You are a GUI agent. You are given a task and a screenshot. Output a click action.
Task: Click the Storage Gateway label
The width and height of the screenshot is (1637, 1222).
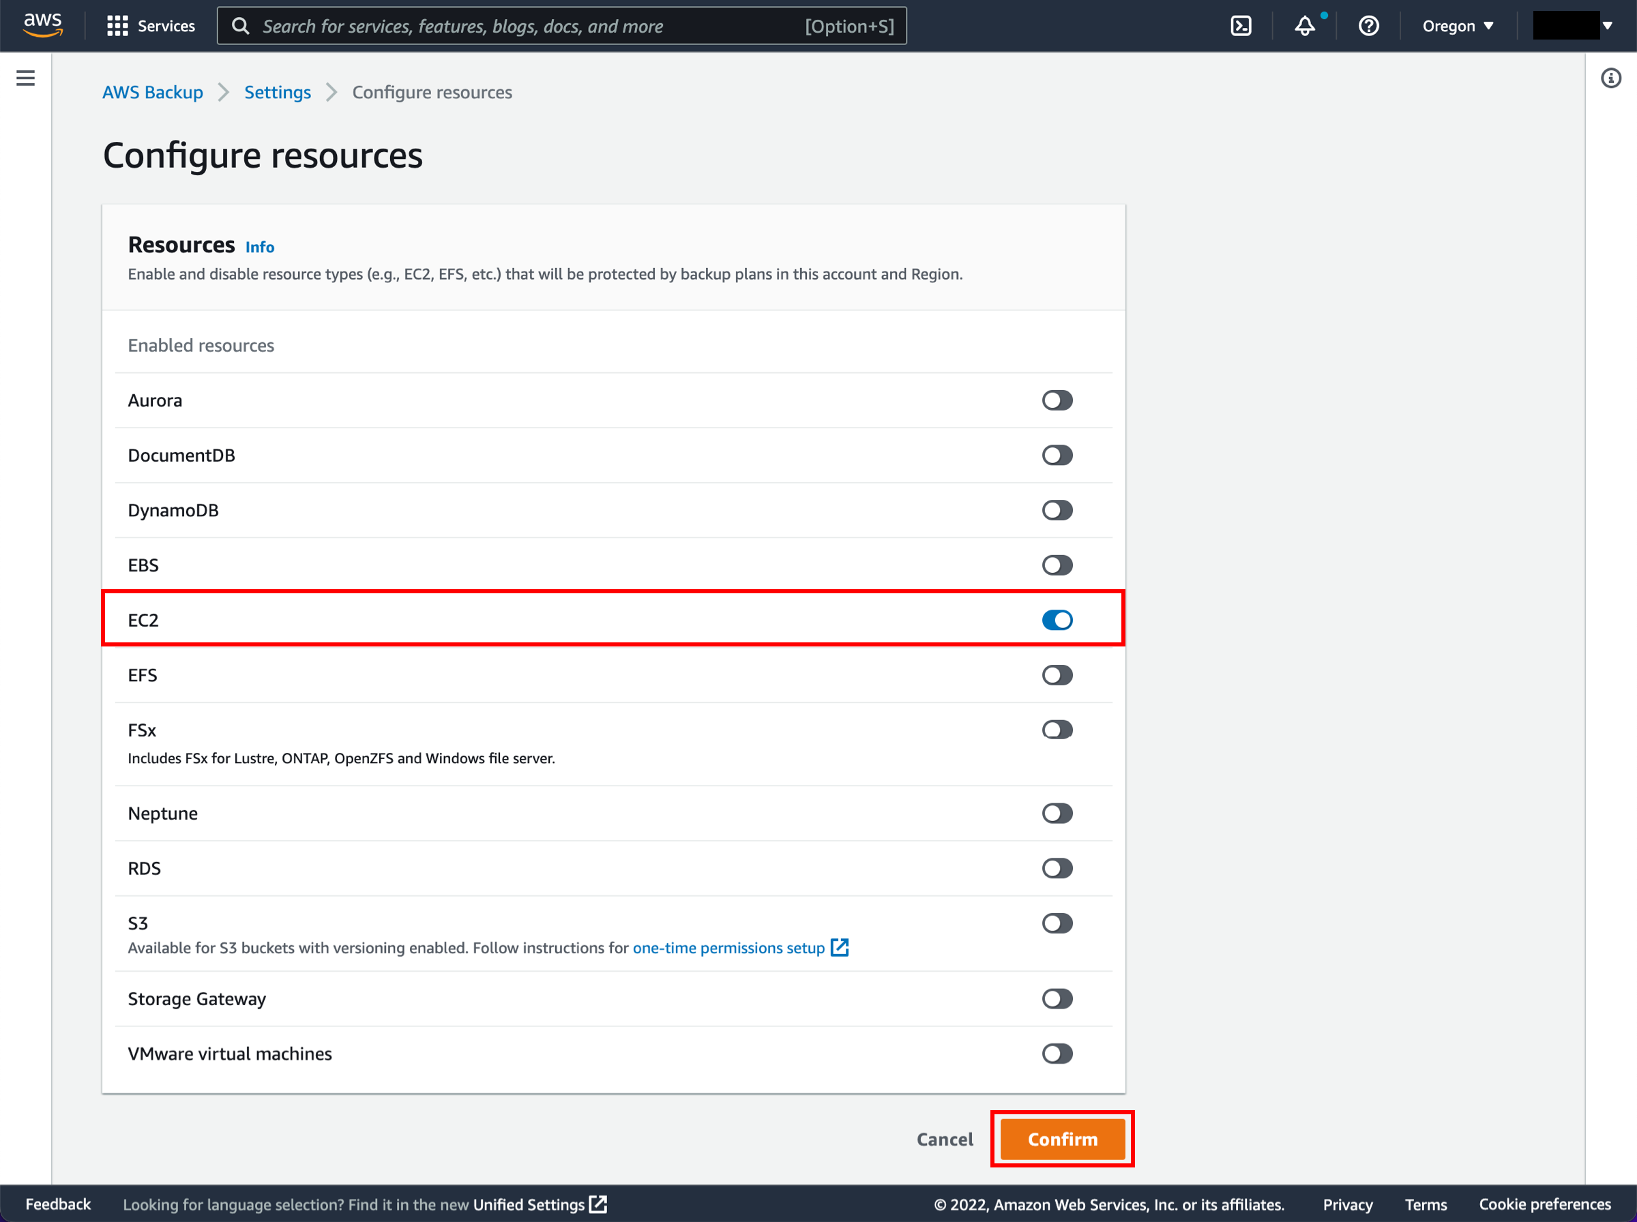pos(196,998)
